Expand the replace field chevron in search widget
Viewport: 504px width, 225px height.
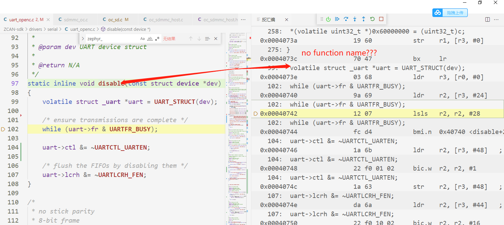[x=82, y=38]
